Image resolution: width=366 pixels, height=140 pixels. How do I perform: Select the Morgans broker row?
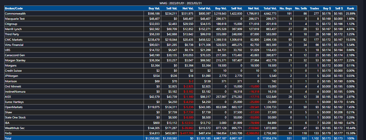click(x=180, y=66)
